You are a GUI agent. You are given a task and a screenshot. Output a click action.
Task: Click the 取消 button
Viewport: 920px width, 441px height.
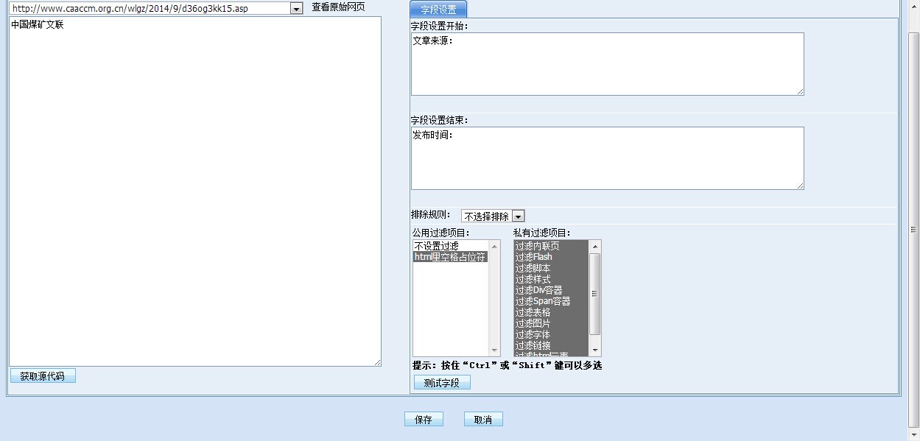tap(483, 420)
